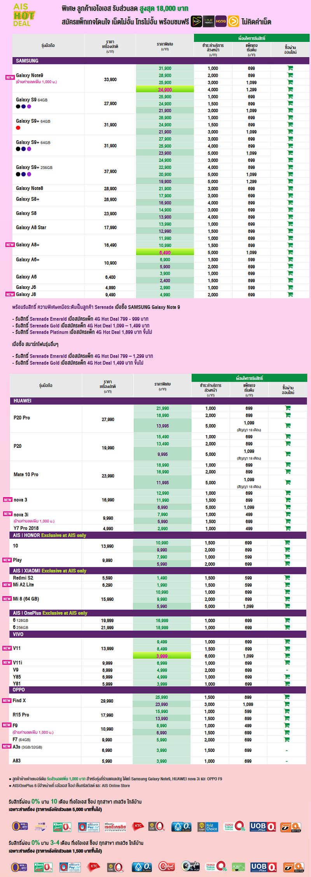Screen dimensions: 311x877
Task: Click the Galaxy Note9 regular price 33,900
Action: pyautogui.click(x=110, y=79)
